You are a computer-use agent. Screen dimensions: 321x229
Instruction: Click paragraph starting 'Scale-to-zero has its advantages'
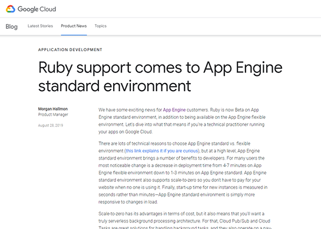click(x=186, y=220)
